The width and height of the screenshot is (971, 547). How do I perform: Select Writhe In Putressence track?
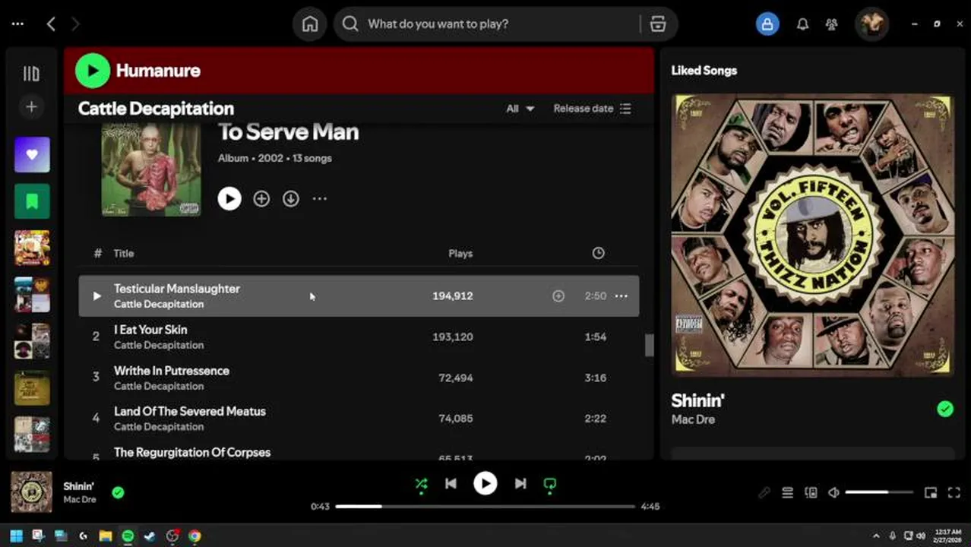(359, 378)
